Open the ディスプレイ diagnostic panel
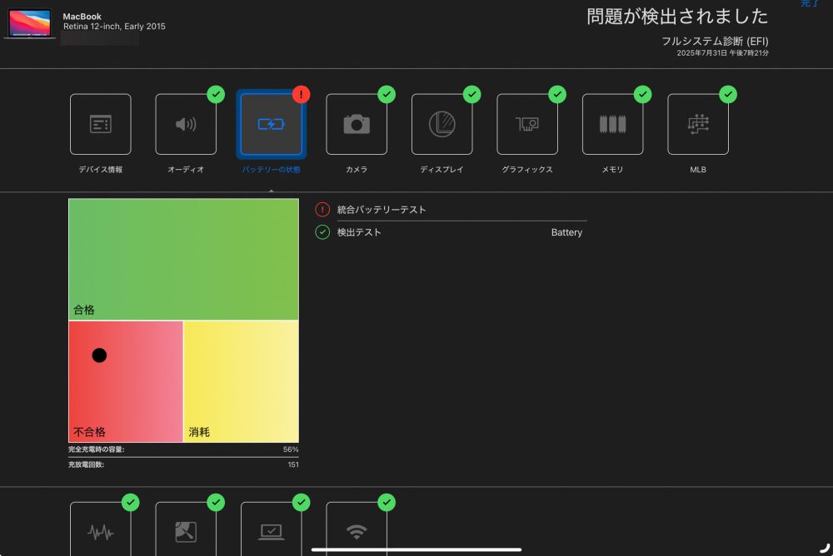This screenshot has height=556, width=833. tap(442, 123)
